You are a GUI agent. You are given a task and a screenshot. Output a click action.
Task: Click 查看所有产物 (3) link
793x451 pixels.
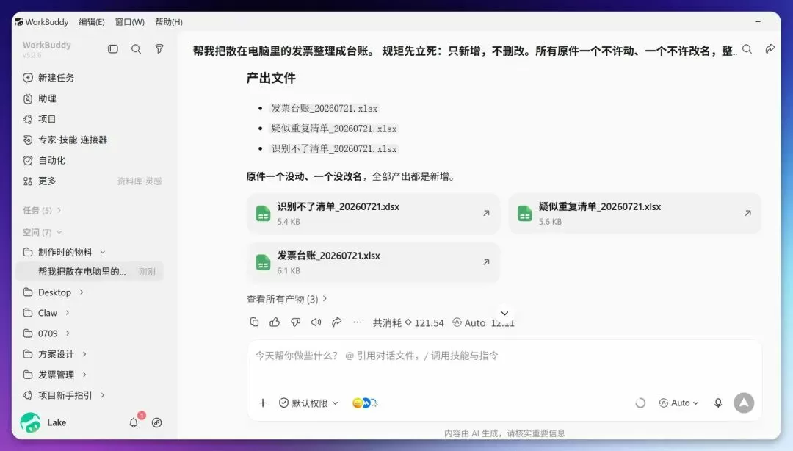coord(287,299)
